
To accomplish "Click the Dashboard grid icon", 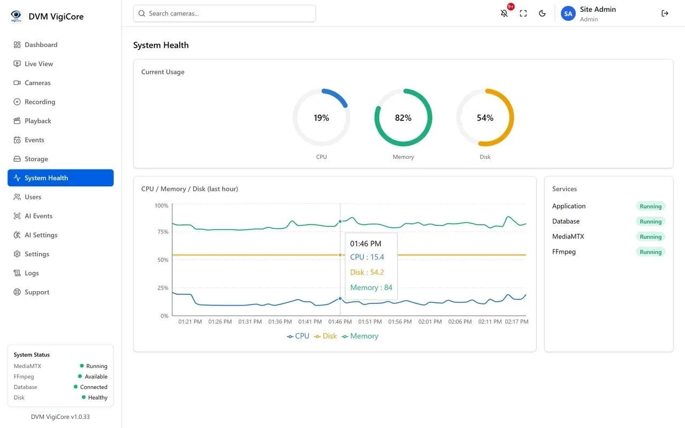I will coord(17,45).
